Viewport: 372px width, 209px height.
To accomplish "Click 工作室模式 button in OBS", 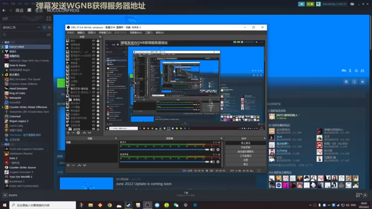I will (246, 156).
